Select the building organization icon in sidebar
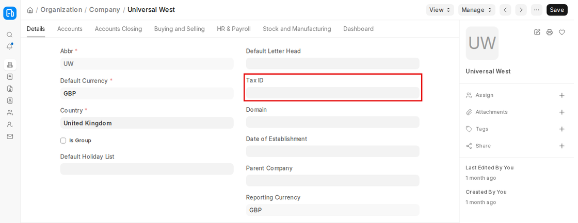 click(x=10, y=65)
